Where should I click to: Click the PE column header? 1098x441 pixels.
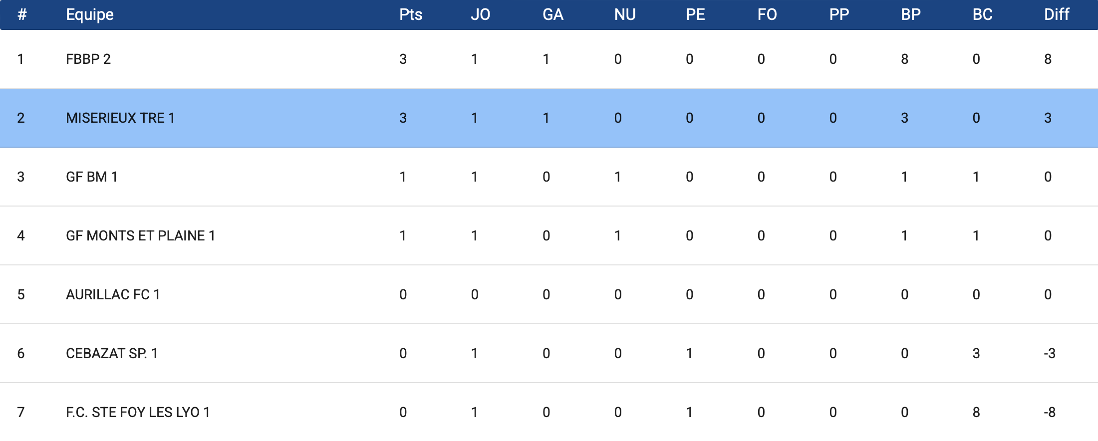(695, 14)
